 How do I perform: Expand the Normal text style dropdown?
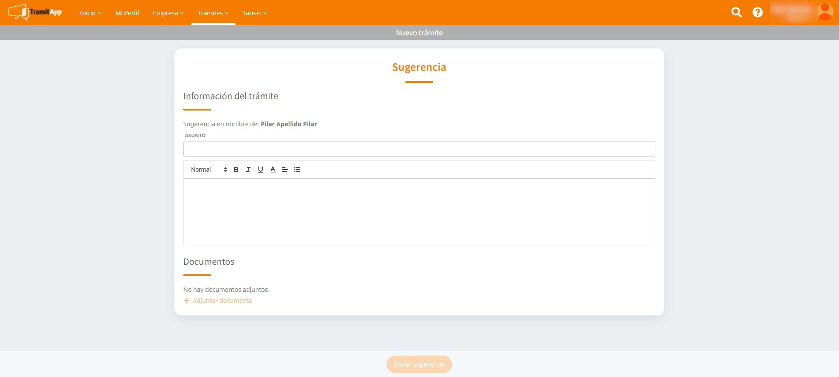coord(209,169)
